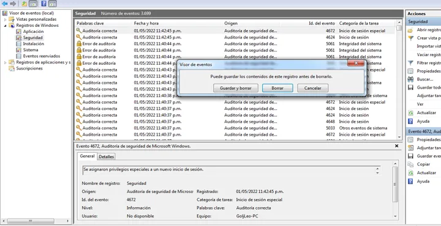Click Propiedades icon in the Seguridad actions section

[x=410, y=71]
